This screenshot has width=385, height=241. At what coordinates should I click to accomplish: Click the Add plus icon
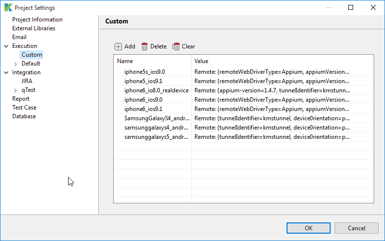click(x=119, y=46)
